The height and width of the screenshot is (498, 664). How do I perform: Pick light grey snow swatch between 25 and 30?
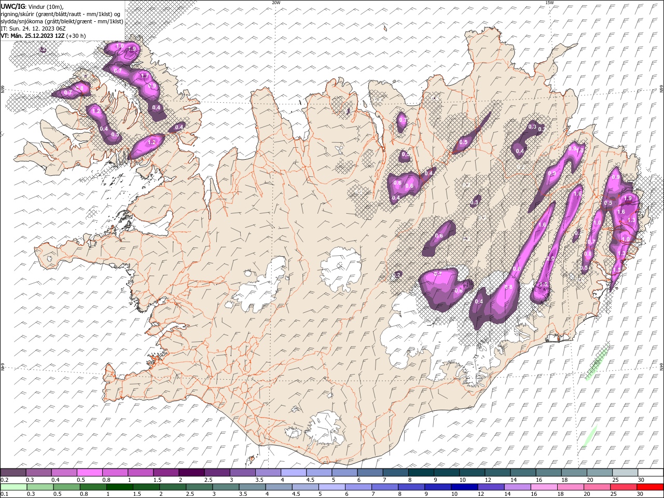[x=624, y=473]
